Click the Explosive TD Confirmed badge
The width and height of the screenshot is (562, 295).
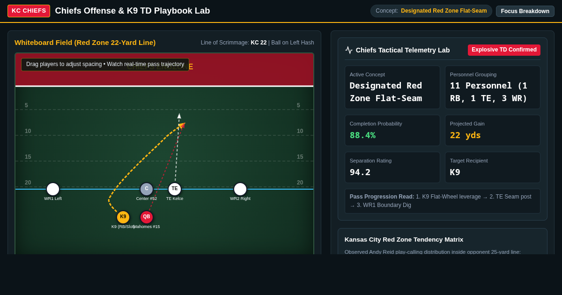[504, 50]
